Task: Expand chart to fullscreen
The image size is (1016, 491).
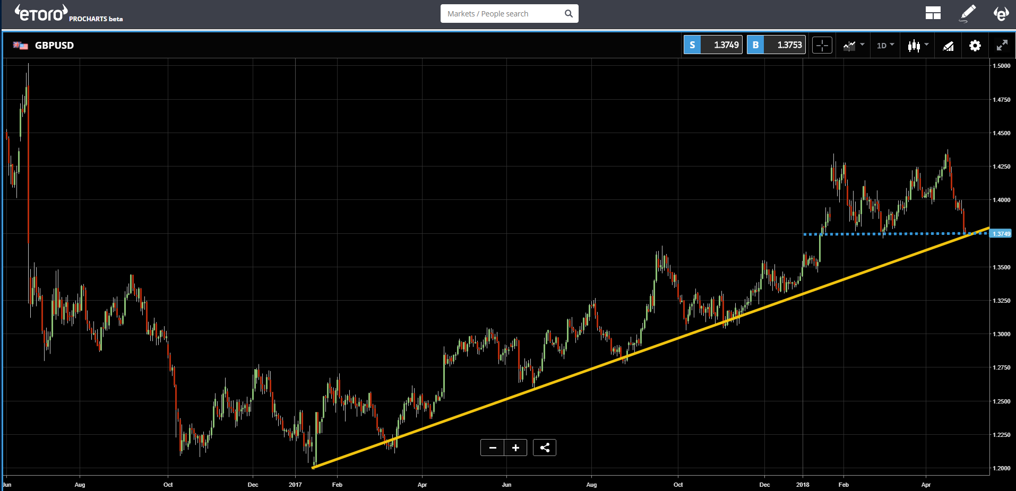Action: 1002,45
